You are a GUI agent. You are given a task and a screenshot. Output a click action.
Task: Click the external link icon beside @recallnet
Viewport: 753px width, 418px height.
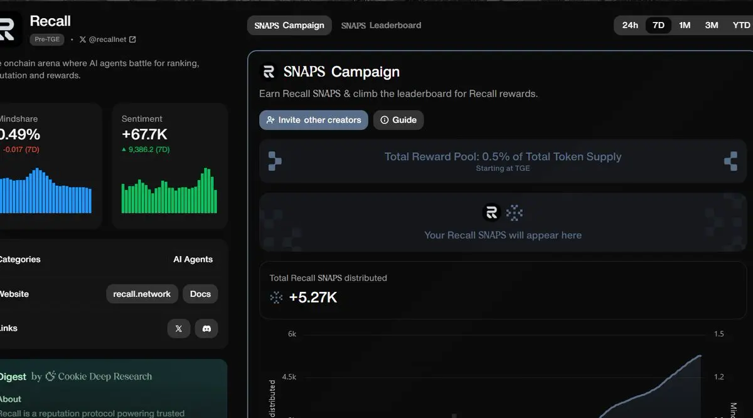(x=132, y=39)
